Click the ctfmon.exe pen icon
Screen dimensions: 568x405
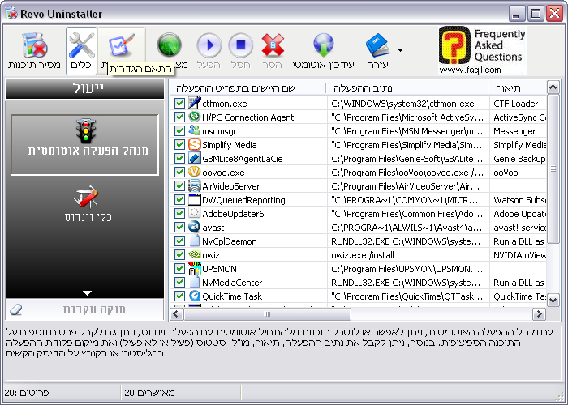[195, 103]
